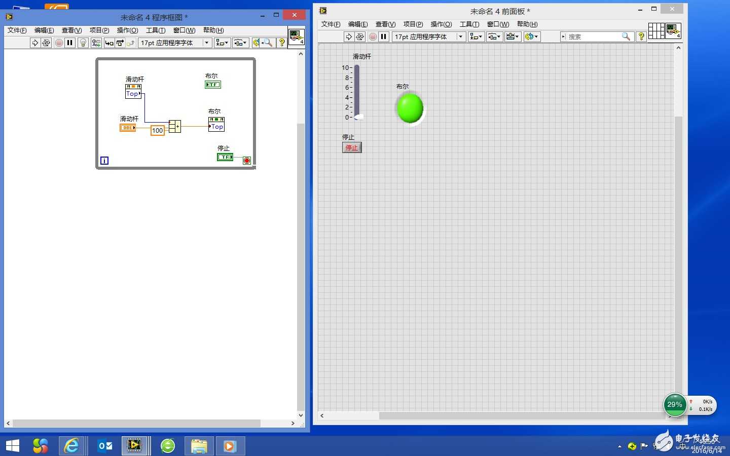Click Run Continuously in front panel toolbar
Image resolution: width=730 pixels, height=456 pixels.
pos(360,36)
